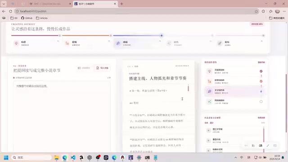Screen dimensions: 288x162
Task: Click the link at the agents panel header right
Action: [261, 62]
